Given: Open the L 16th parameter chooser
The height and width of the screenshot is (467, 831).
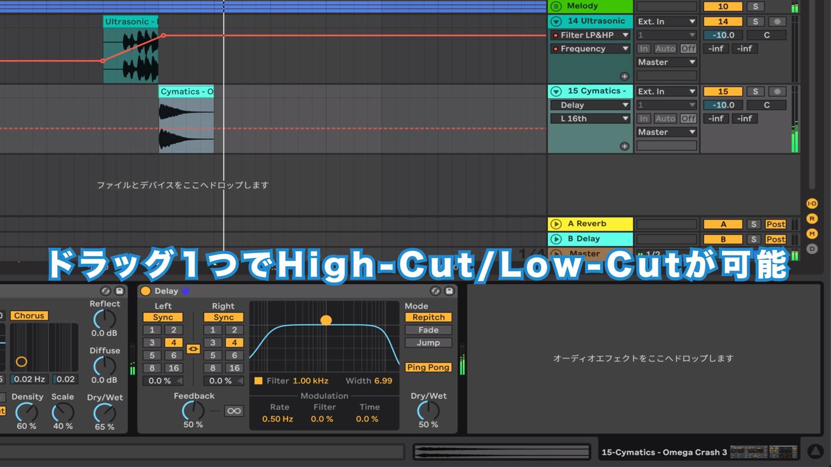Looking at the screenshot, I should coord(590,118).
